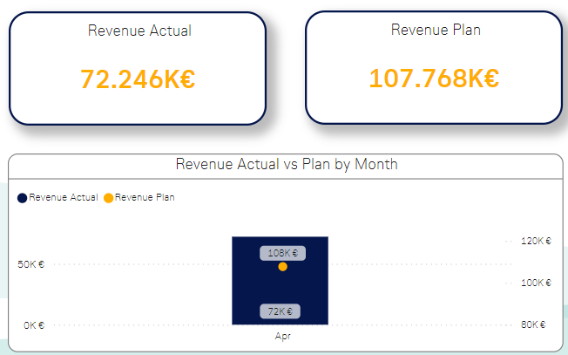Screen dimensions: 568x355
Task: Select the Revenue Plan card title
Action: 436,30
